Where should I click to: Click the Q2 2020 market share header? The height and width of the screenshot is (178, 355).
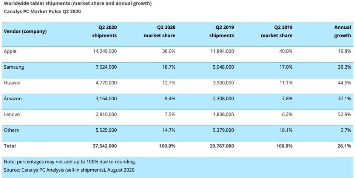[x=159, y=31]
